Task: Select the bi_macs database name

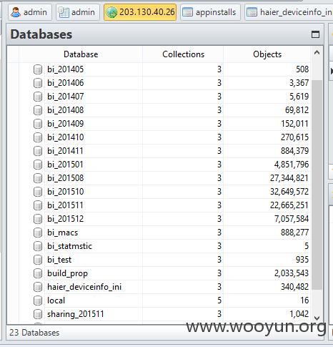Action: (x=63, y=233)
